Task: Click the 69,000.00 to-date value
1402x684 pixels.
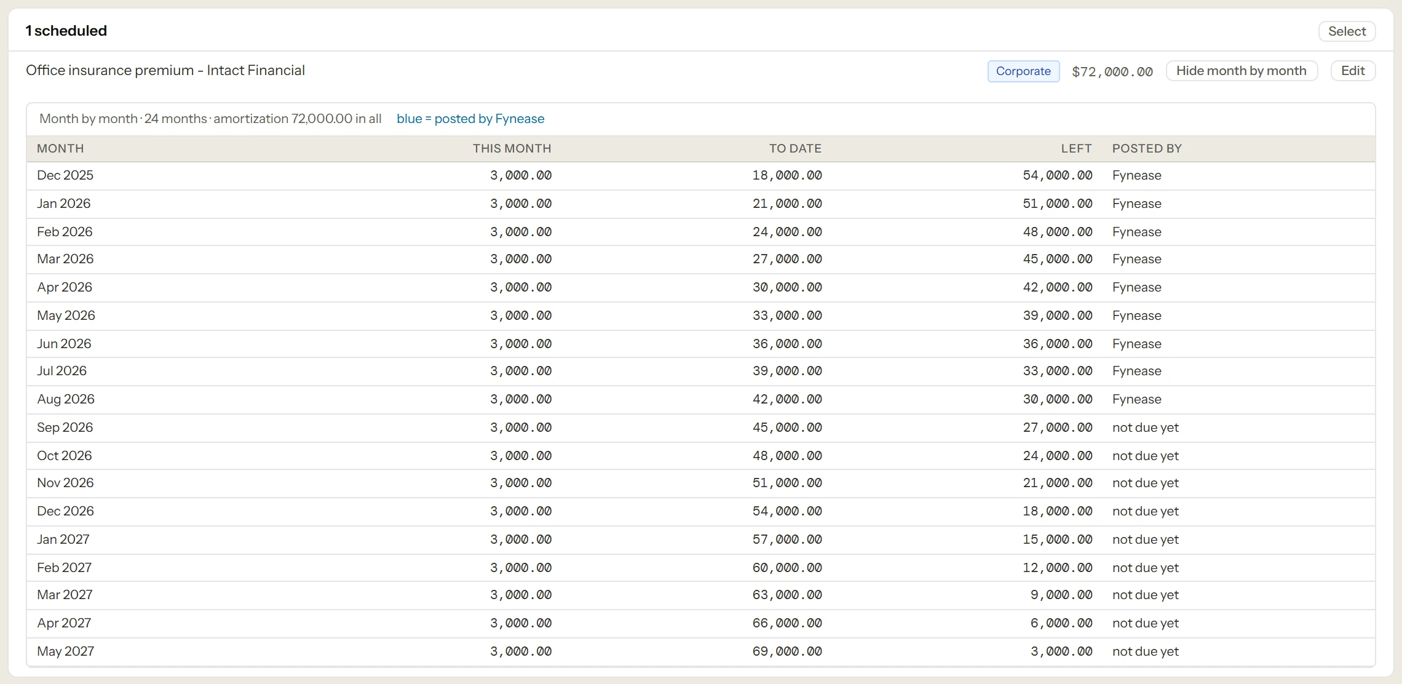Action: (787, 651)
